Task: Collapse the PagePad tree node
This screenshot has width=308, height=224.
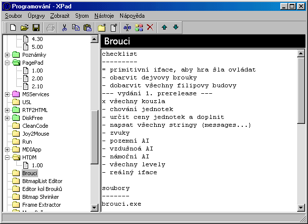Action: click(x=7, y=63)
